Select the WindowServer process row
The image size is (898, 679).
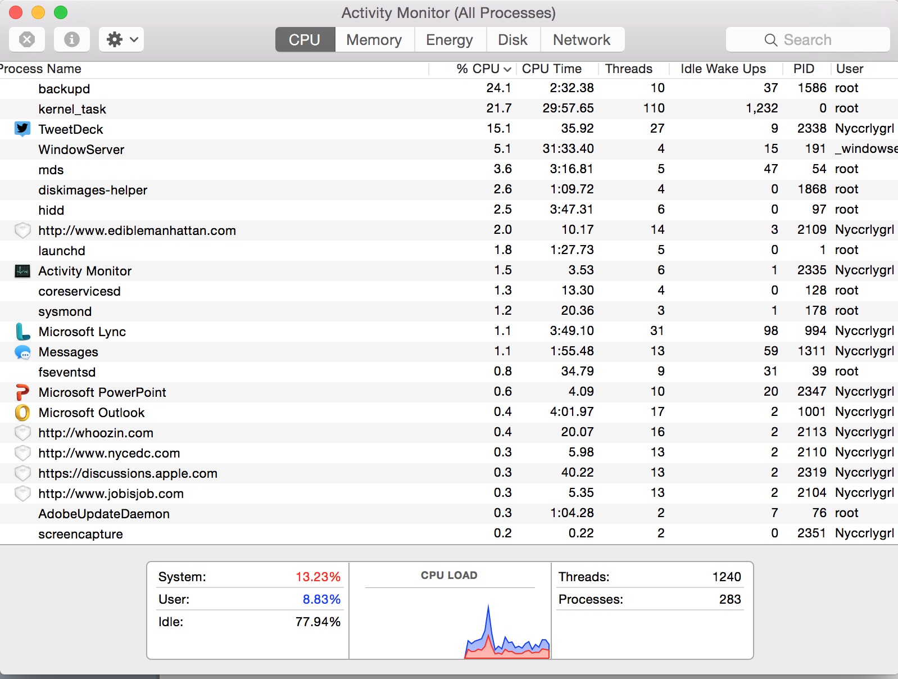point(449,150)
